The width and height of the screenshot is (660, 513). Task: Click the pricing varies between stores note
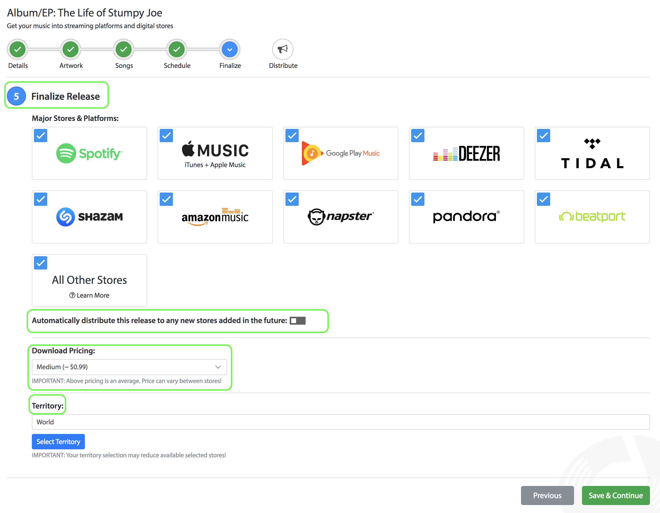tap(127, 381)
